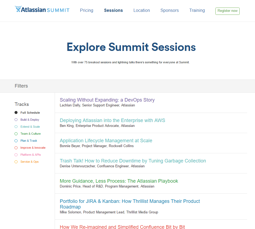Viewport: 255px width, 229px height.
Task: Select the Full Schedule radio circle
Action: click(x=16, y=112)
